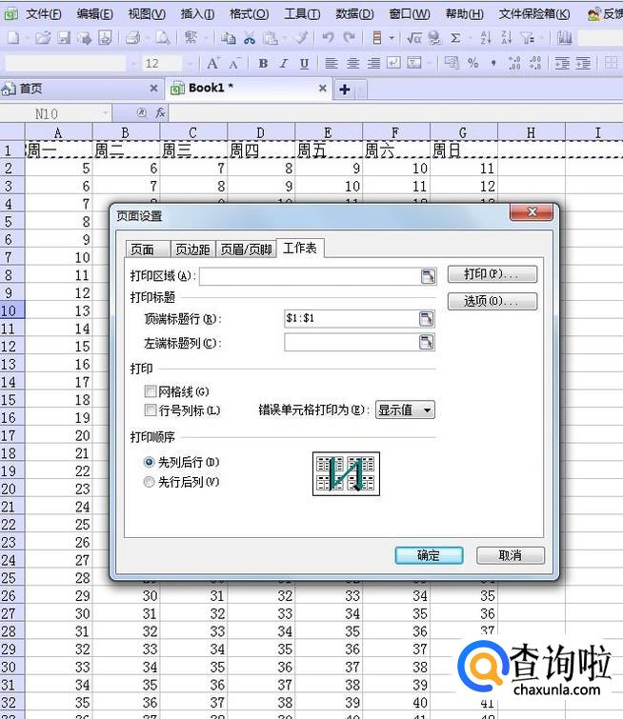Image resolution: width=623 pixels, height=719 pixels.
Task: Expand the cell reference box dropdown N10
Action: [106, 112]
